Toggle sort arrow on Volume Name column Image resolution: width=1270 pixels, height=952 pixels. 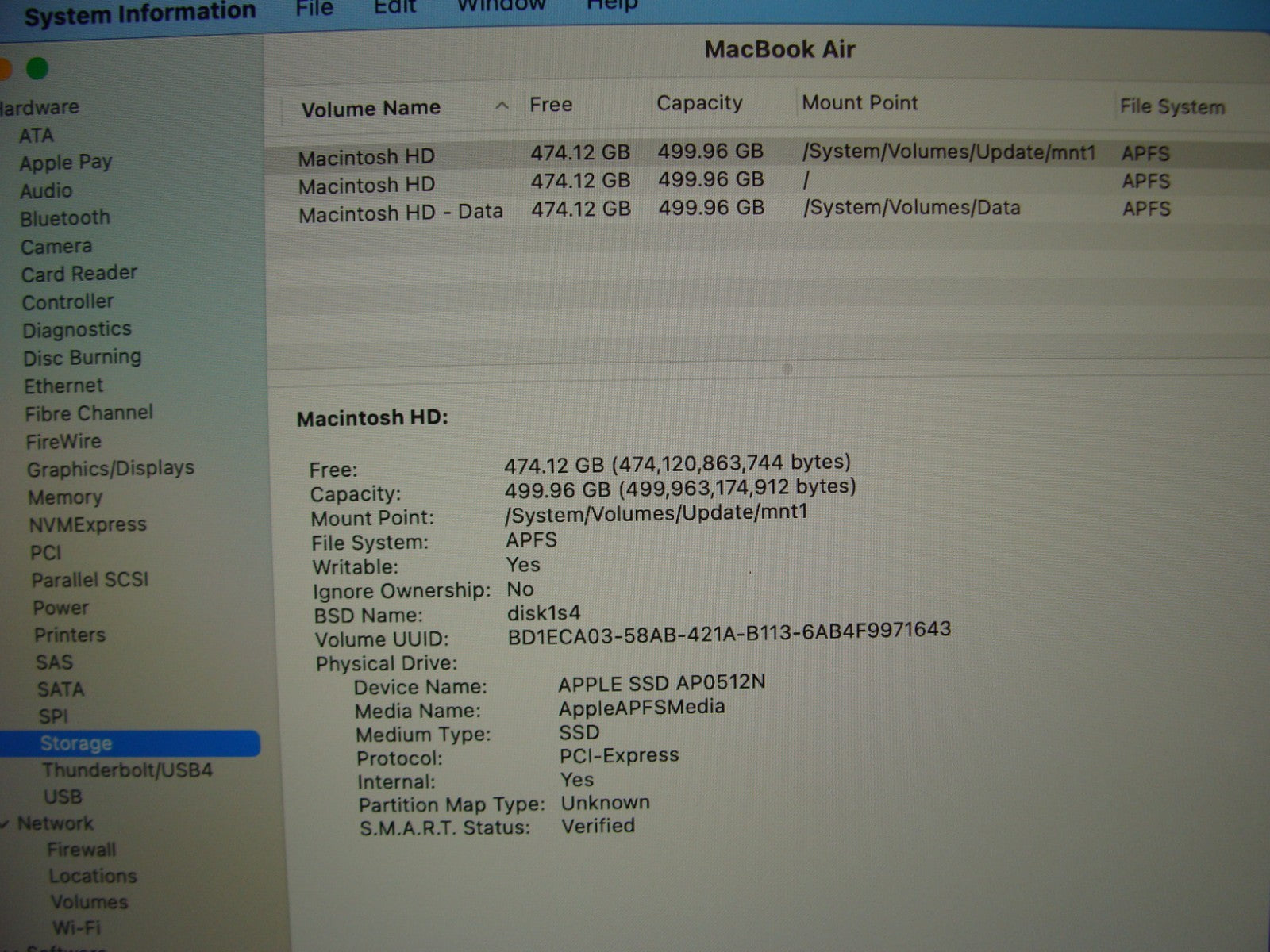click(502, 106)
